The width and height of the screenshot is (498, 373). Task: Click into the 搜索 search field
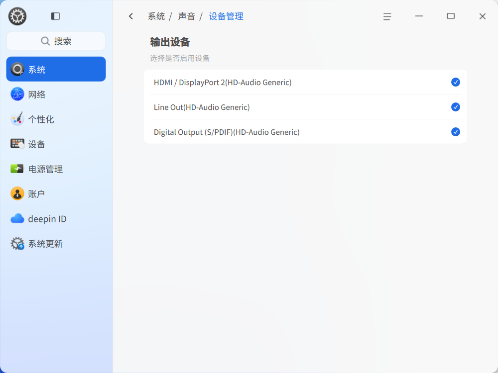pyautogui.click(x=56, y=41)
